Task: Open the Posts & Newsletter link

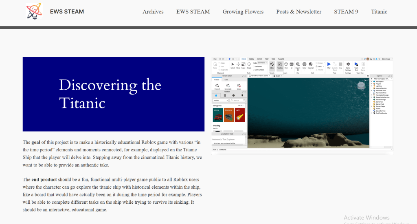Action: 298,12
